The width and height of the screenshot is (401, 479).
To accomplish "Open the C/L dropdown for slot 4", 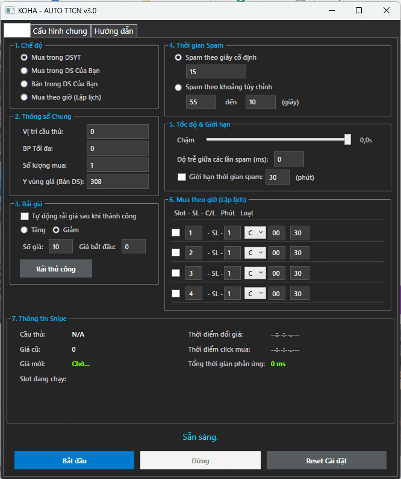I will click(x=255, y=294).
